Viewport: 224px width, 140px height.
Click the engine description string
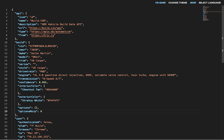(x=105, y=75)
